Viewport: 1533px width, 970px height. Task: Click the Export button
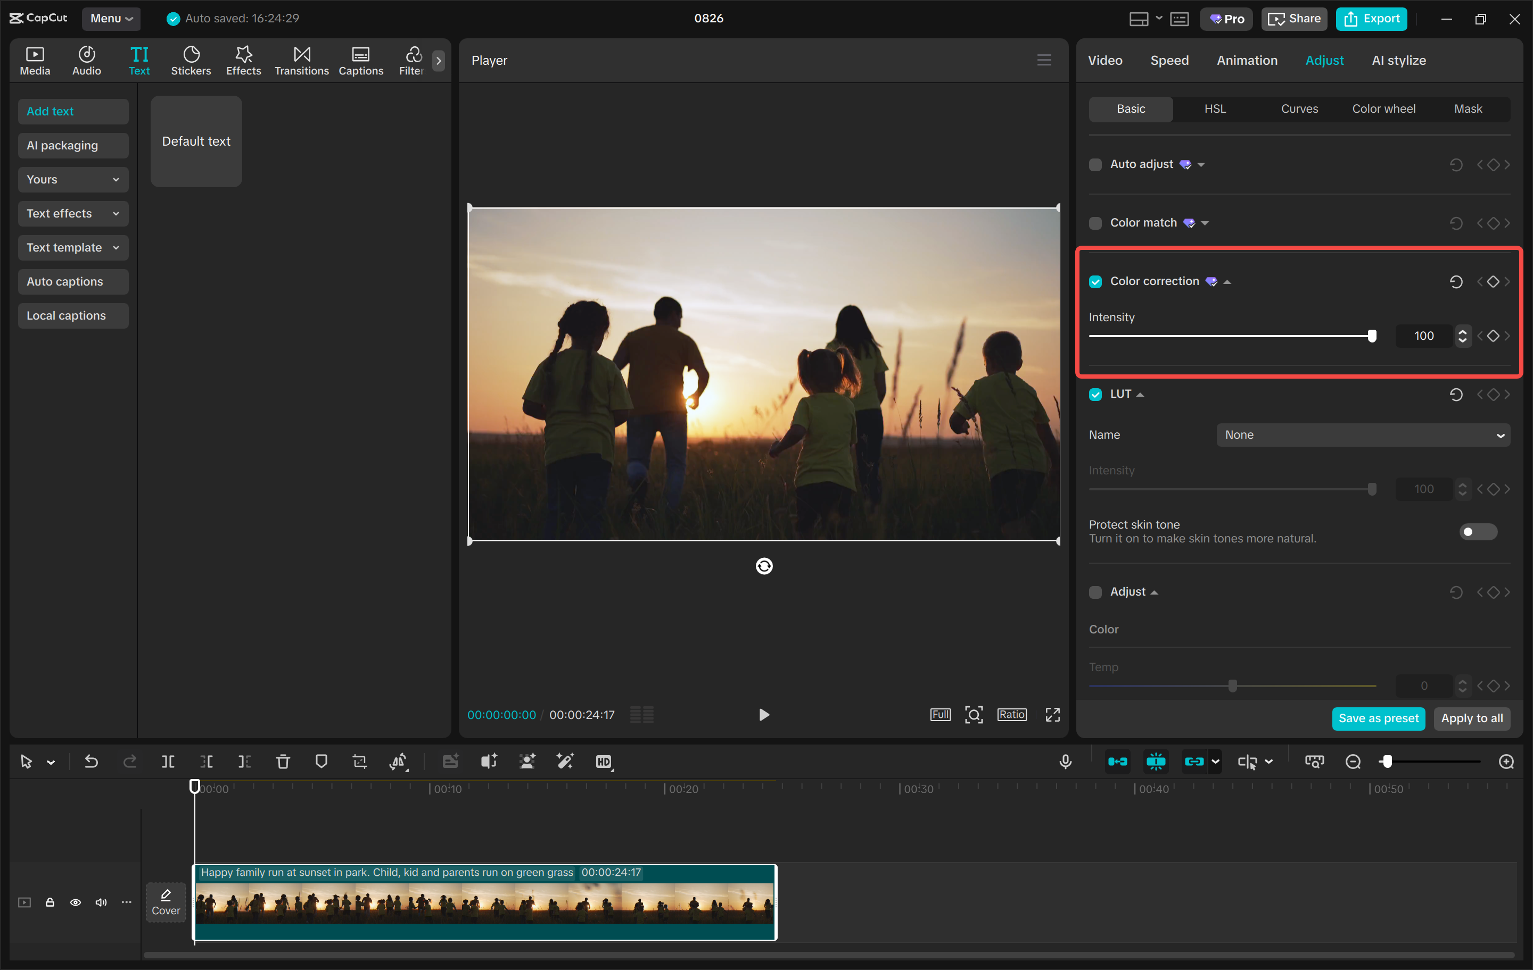[1370, 19]
